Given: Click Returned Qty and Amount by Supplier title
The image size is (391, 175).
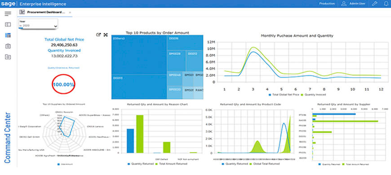Looking at the screenshot, I should [x=344, y=104].
